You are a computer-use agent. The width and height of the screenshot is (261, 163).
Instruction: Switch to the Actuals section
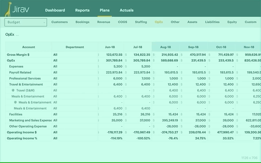(126, 10)
